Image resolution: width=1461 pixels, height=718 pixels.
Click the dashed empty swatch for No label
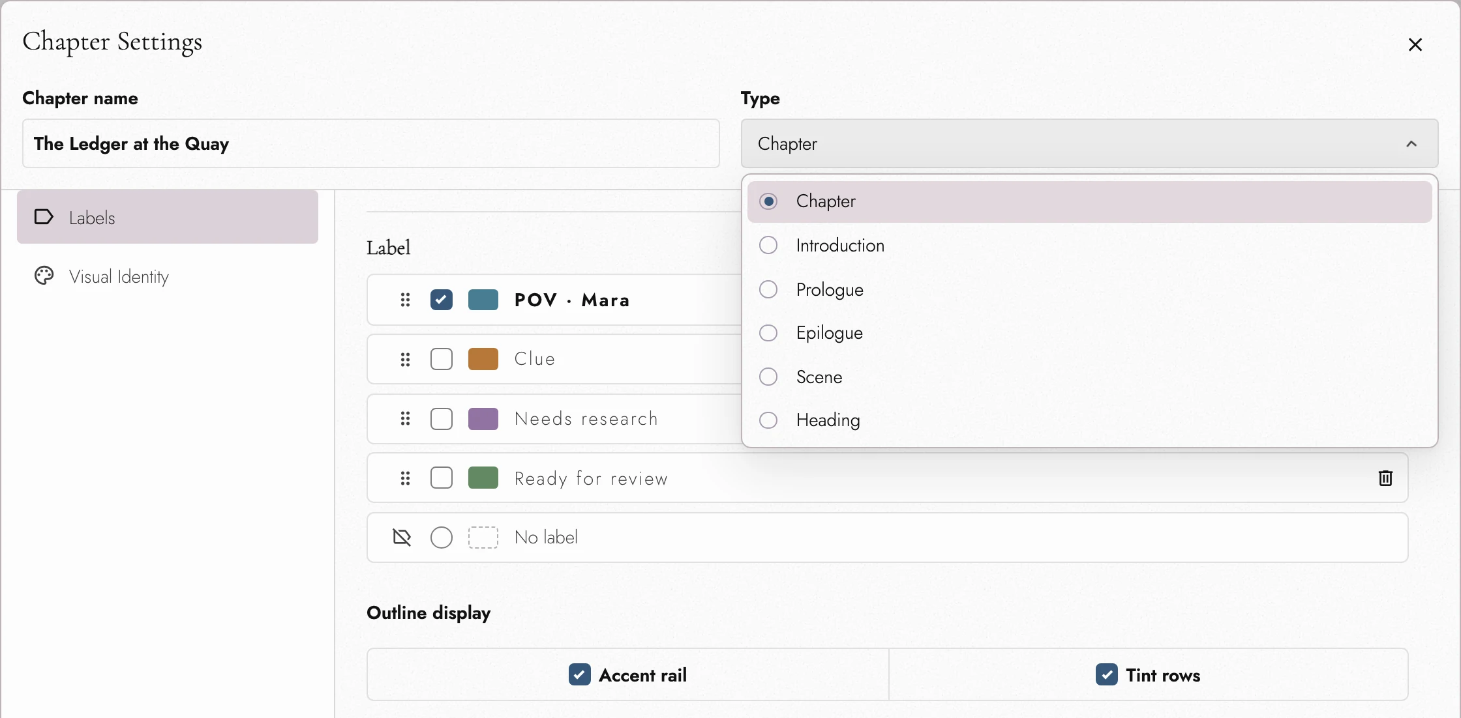[483, 538]
